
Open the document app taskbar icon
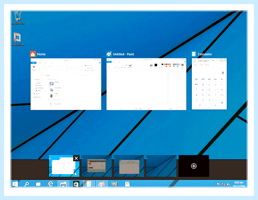coord(127,184)
